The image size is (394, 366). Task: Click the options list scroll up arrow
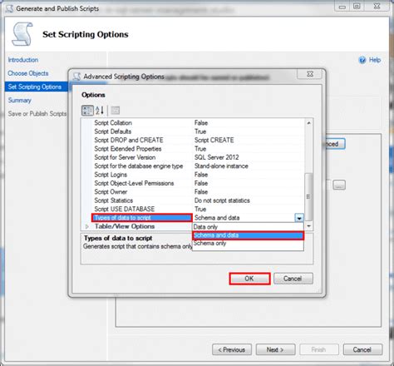tap(308, 123)
